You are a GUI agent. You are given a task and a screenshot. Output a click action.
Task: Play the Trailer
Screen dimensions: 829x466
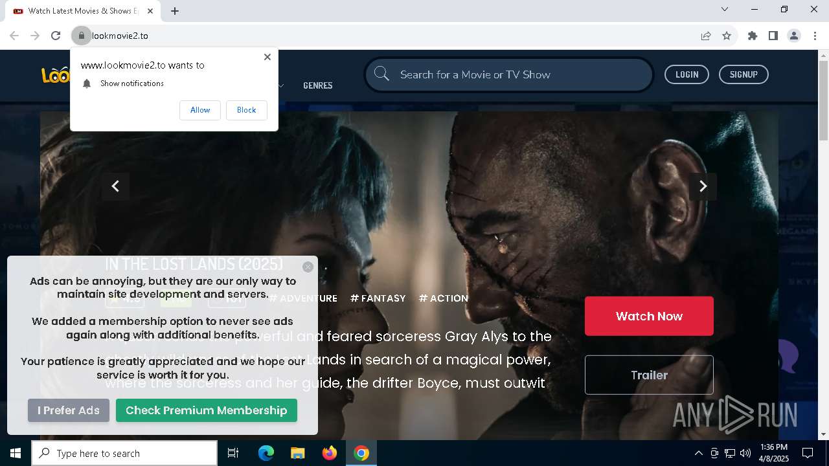coord(649,375)
